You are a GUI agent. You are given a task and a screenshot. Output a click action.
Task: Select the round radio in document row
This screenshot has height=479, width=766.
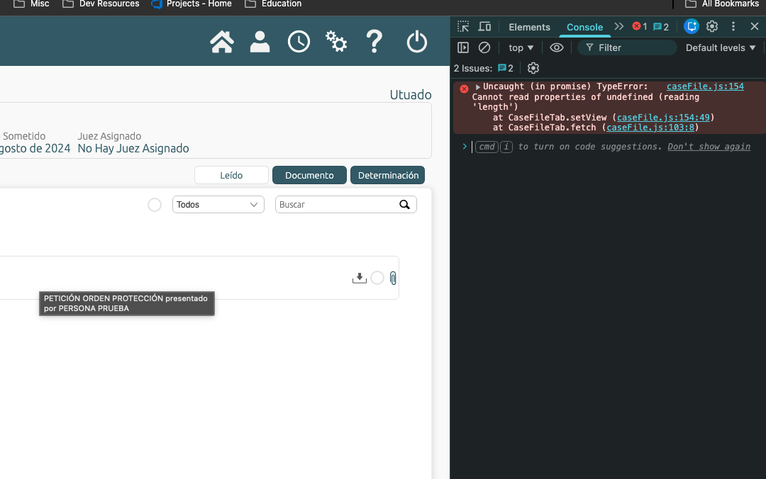tap(377, 278)
